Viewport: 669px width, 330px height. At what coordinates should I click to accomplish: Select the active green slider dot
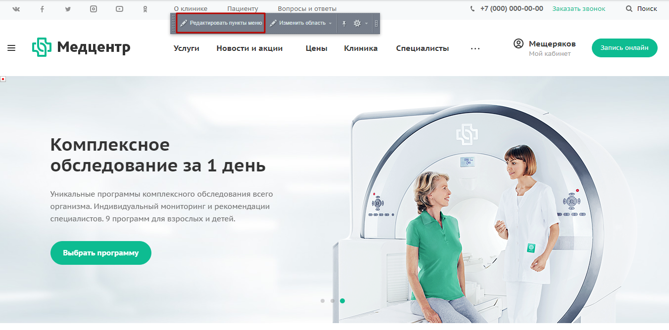[342, 300]
